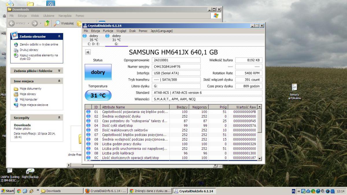
Task: Click the Najgorszy column header
Action: pos(199,107)
